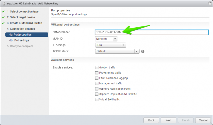Select step 2 Select target device
Viewport: 213px width, 125px height.
(21, 17)
